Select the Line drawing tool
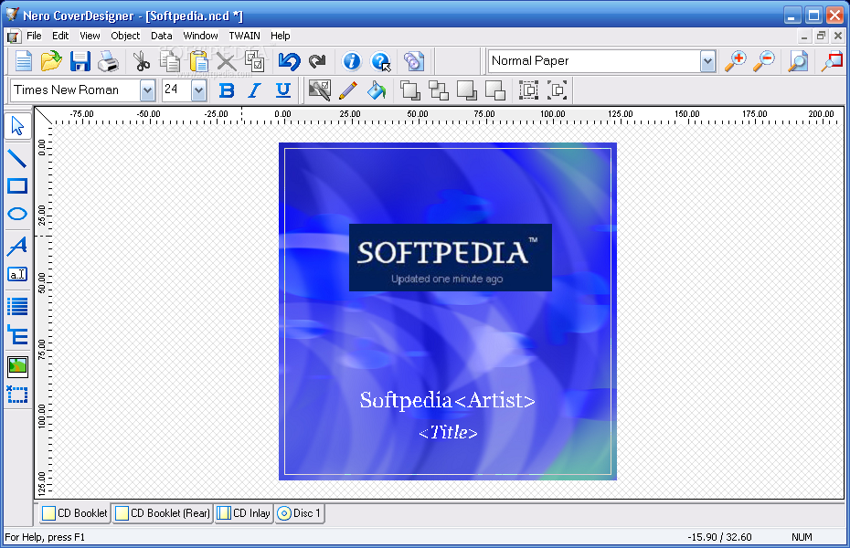Viewport: 850px width, 548px height. 17,158
